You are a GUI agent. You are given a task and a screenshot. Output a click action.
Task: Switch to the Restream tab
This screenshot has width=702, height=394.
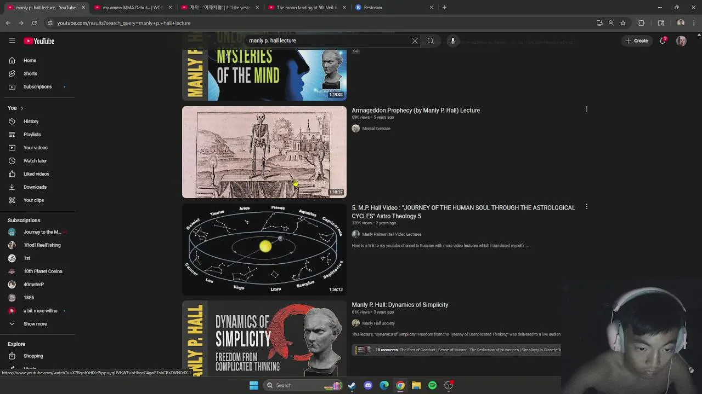(394, 8)
